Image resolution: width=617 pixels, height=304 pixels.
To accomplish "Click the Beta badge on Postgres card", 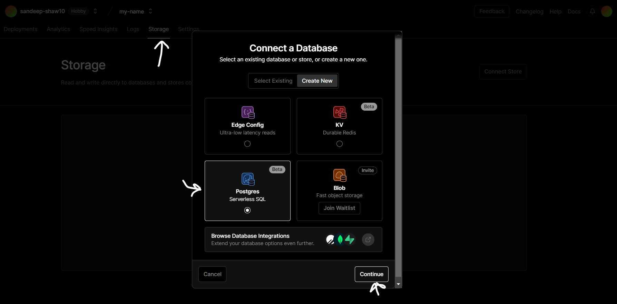I will [277, 169].
